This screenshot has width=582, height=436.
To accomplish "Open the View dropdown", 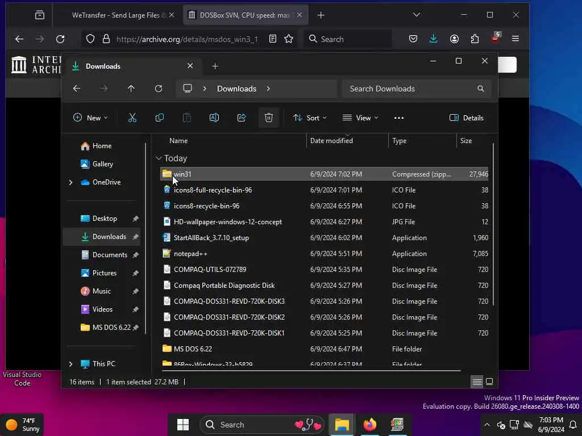I will click(x=360, y=118).
